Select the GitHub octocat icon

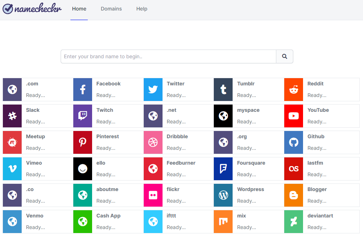[293, 142]
